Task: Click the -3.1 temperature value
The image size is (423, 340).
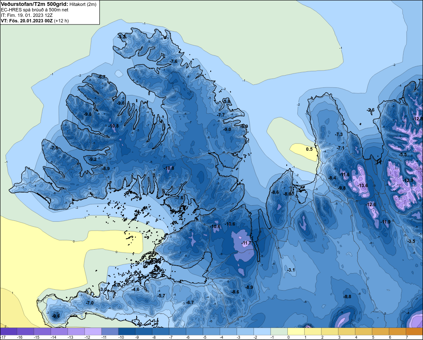Action: pyautogui.click(x=291, y=270)
